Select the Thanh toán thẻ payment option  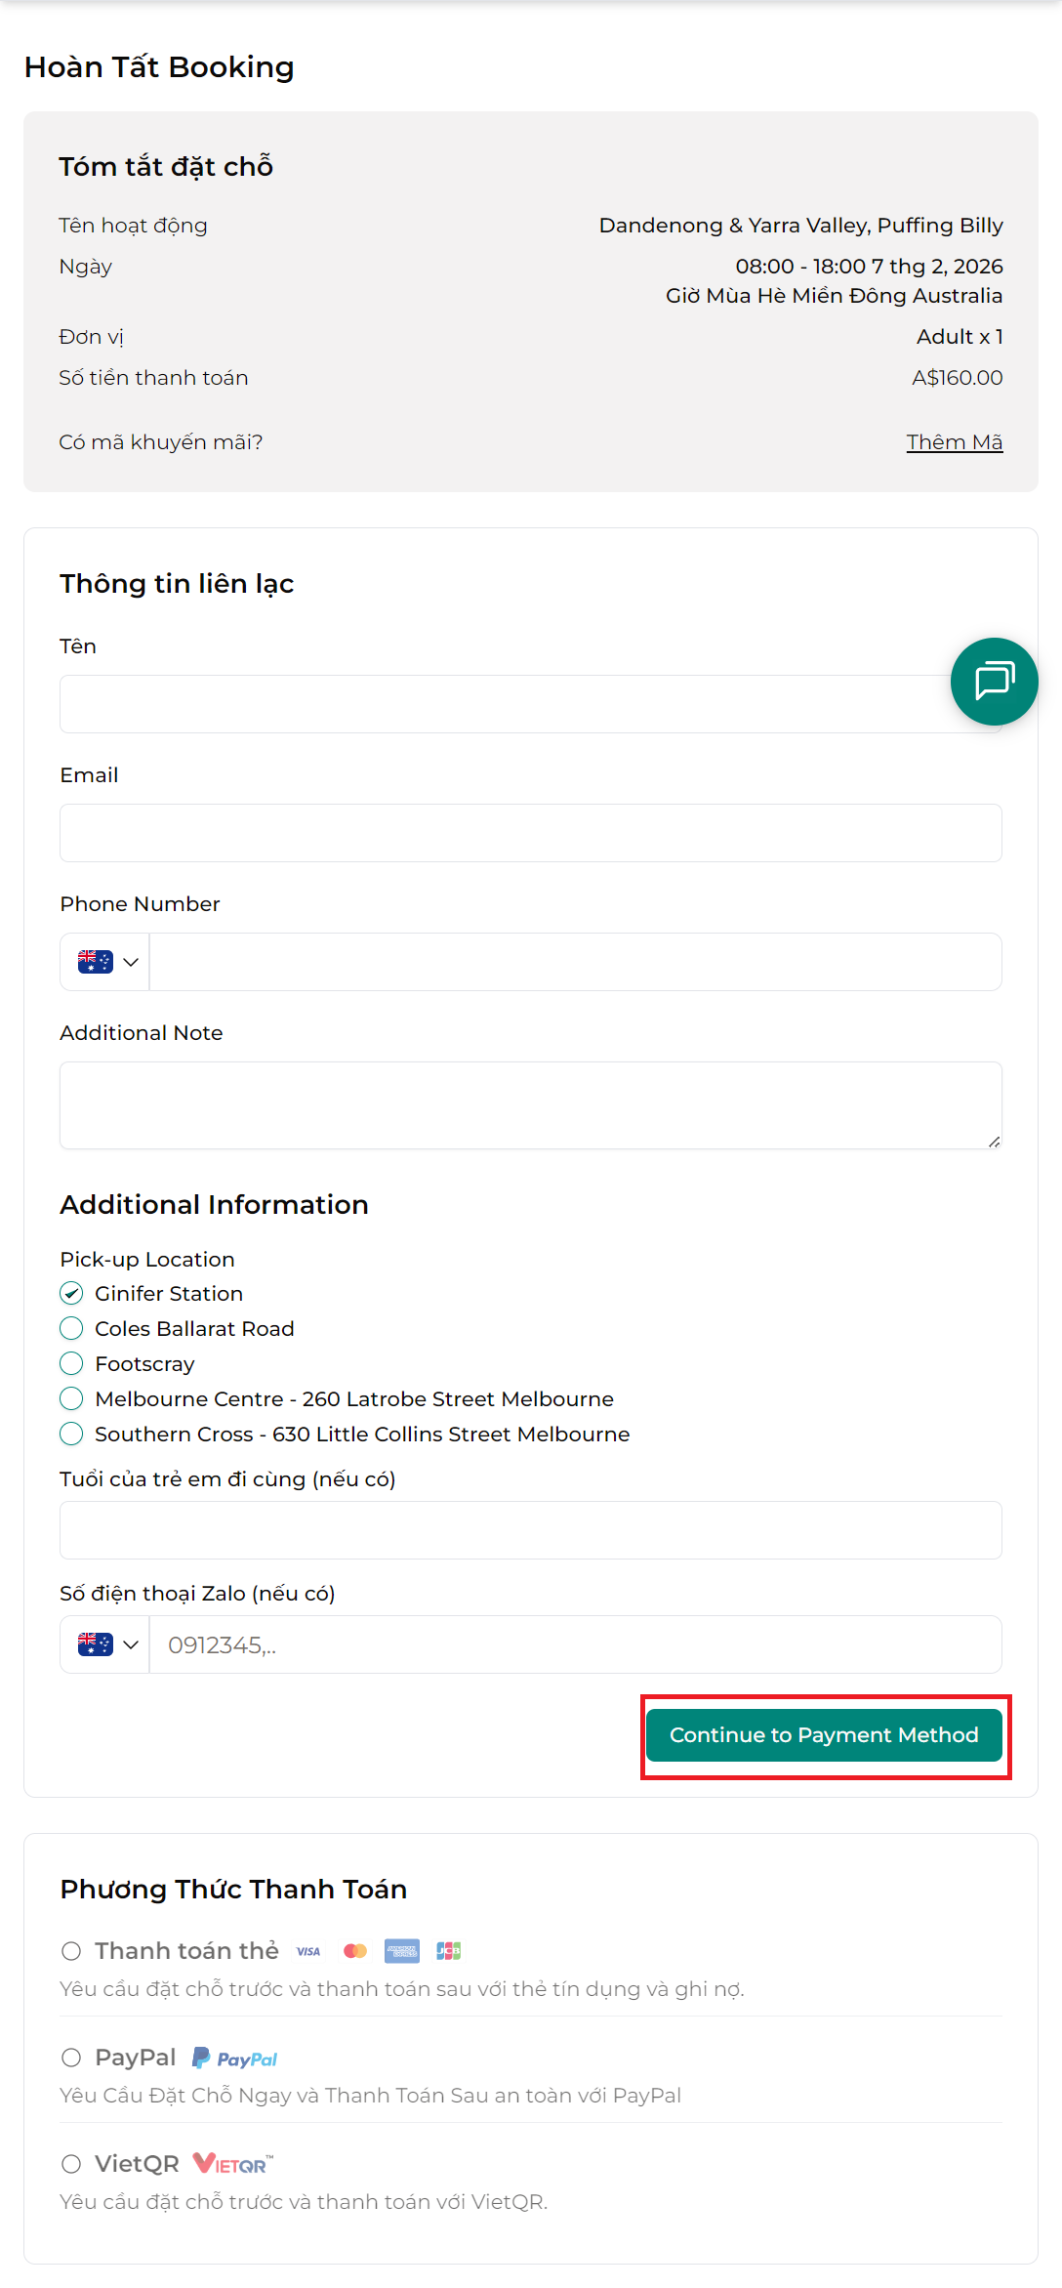click(71, 1951)
